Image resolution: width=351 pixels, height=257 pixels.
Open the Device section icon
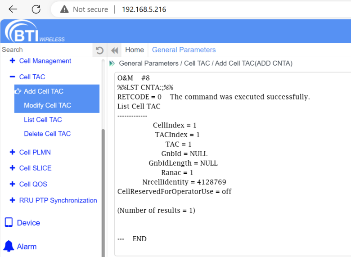point(9,222)
